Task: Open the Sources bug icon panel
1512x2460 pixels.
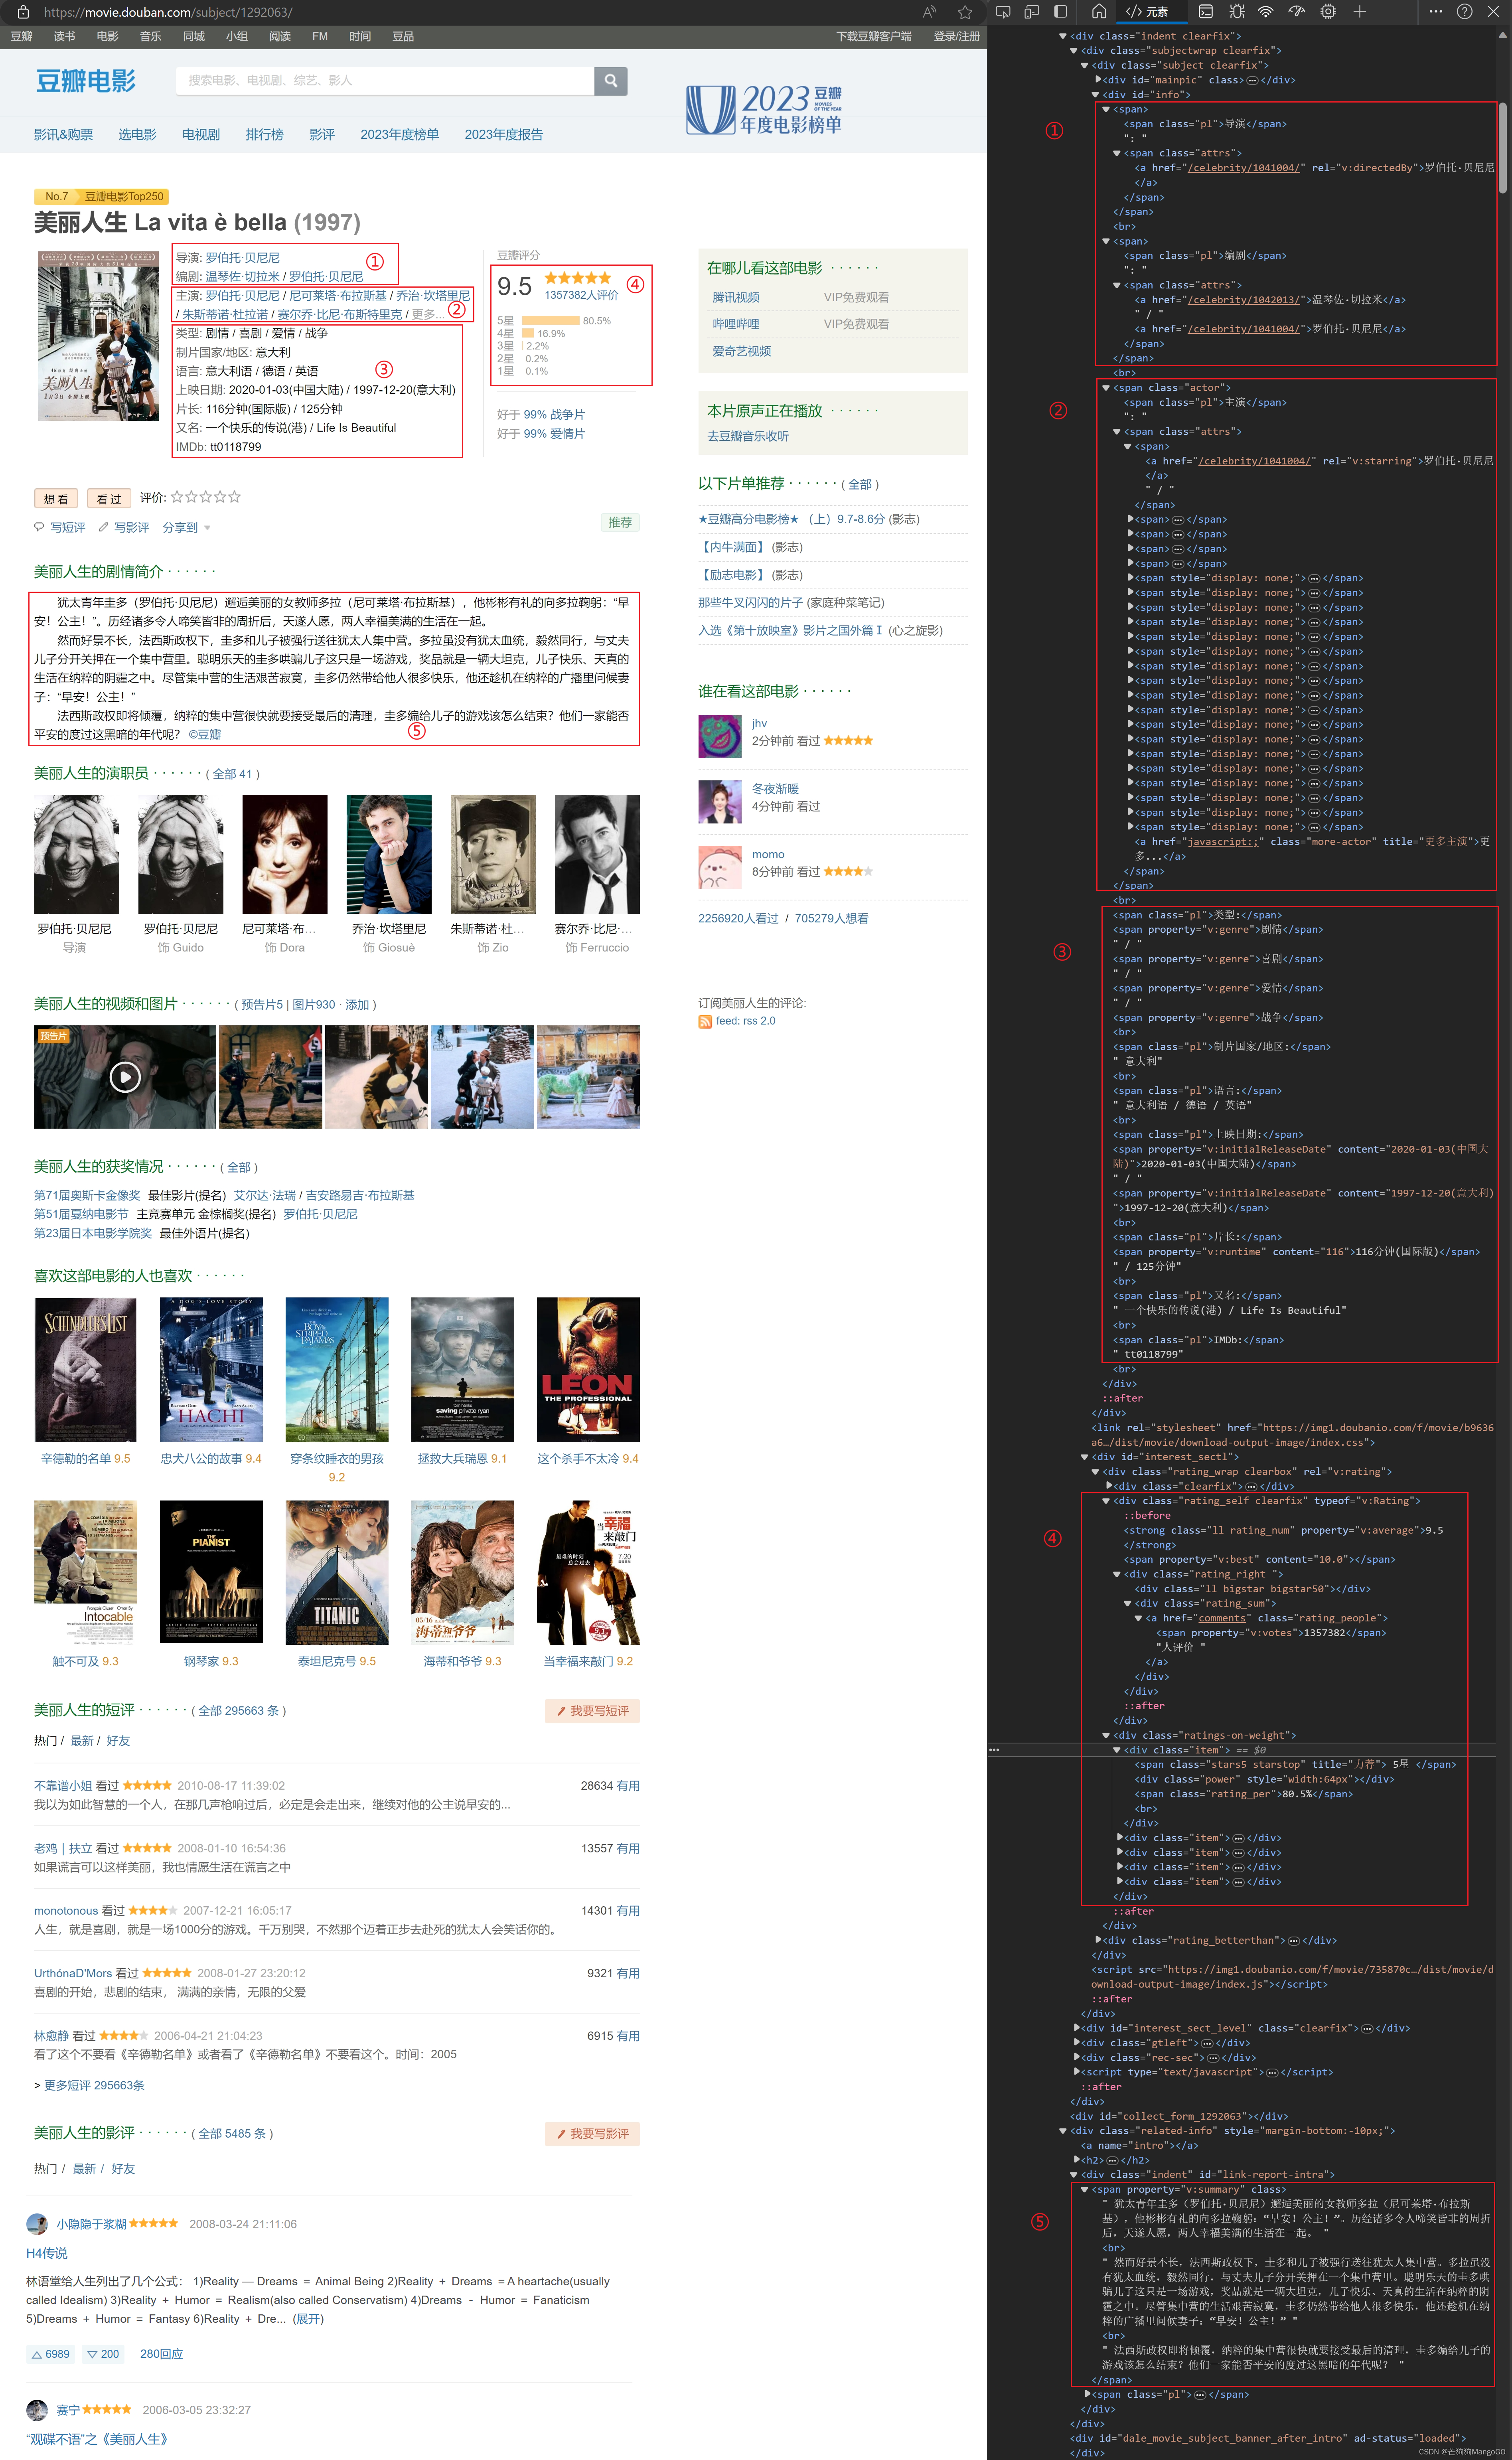Action: [x=1237, y=12]
